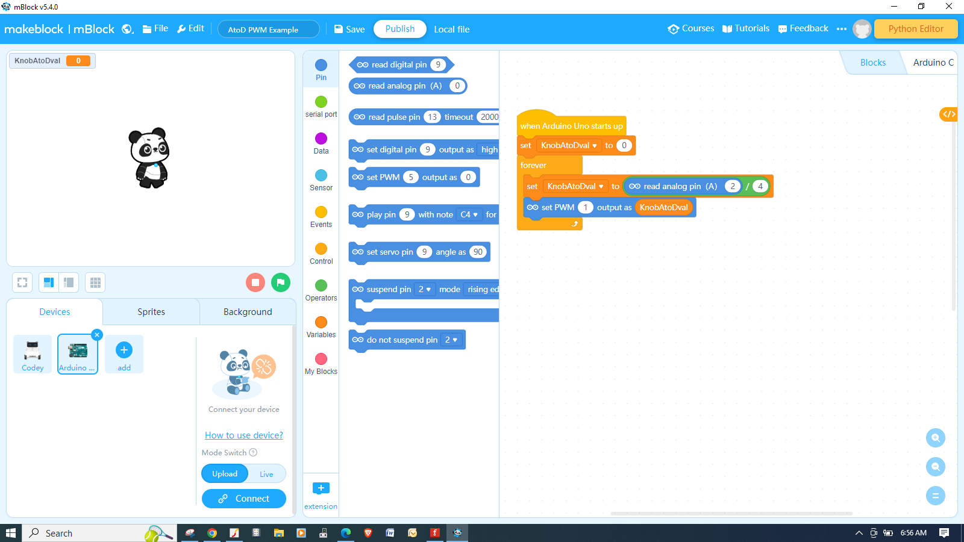The image size is (964, 542).
Task: Open Chrome from the taskbar
Action: coord(212,533)
